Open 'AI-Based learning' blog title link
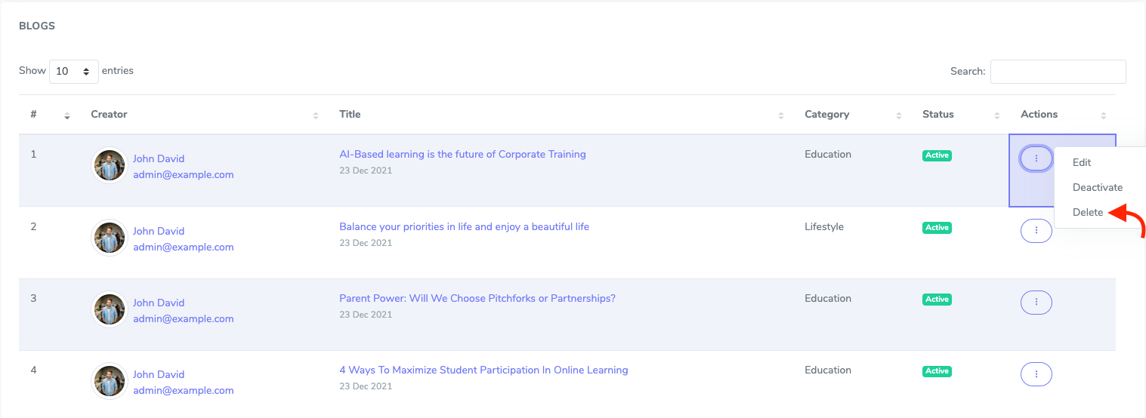The width and height of the screenshot is (1146, 418). pos(462,154)
